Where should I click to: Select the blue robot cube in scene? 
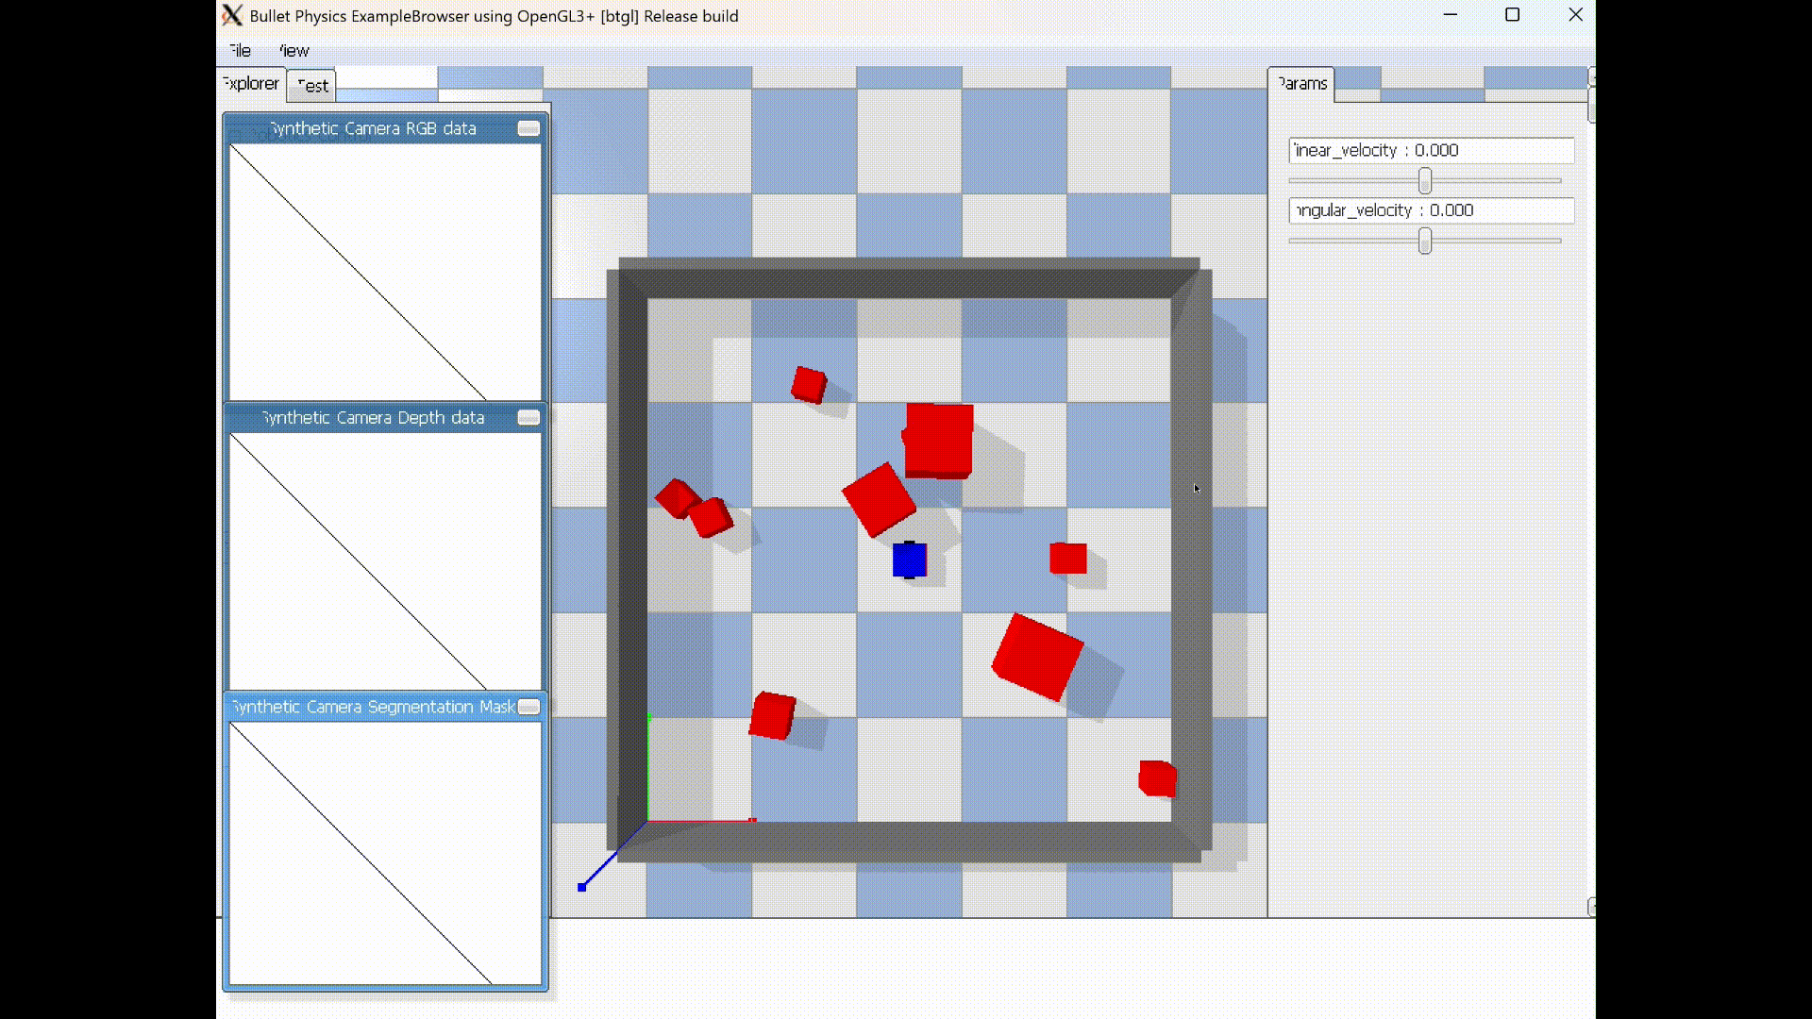pyautogui.click(x=909, y=560)
